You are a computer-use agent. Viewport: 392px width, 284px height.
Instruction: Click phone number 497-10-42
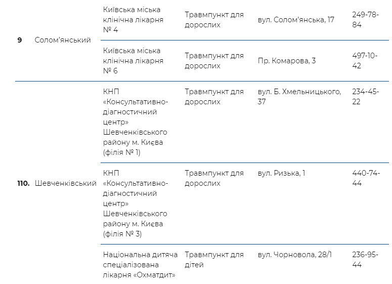coord(365,61)
